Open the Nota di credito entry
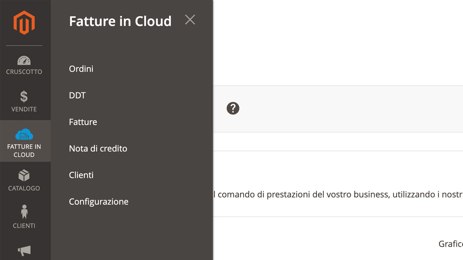The width and height of the screenshot is (463, 260). coord(98,148)
